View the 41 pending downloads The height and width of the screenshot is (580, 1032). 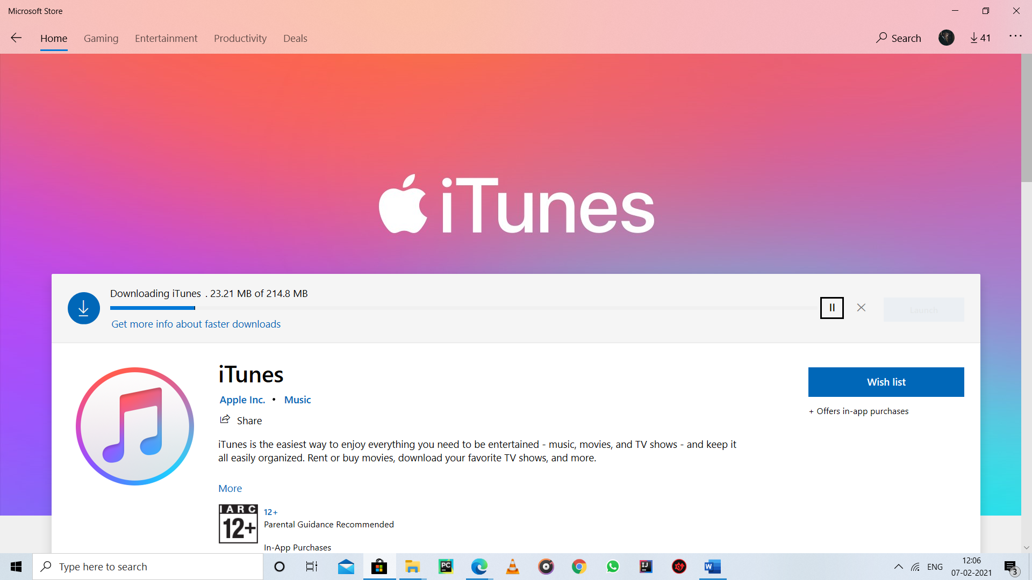click(x=980, y=38)
